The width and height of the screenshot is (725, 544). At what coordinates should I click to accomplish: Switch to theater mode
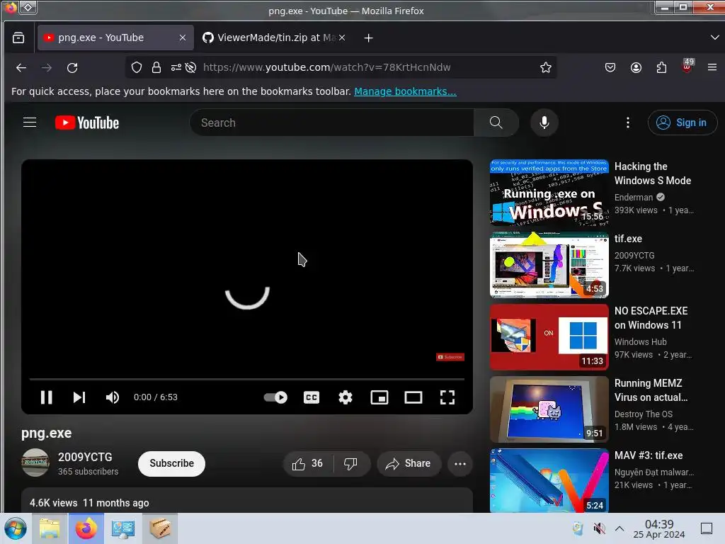tap(413, 397)
